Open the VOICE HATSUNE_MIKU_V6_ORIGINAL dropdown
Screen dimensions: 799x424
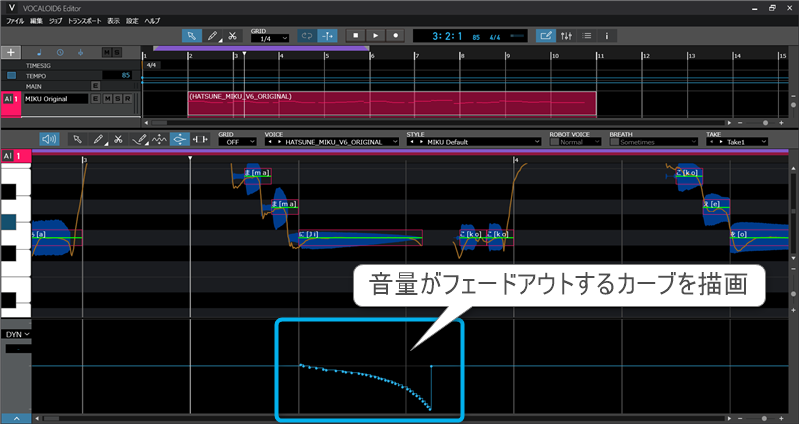332,142
